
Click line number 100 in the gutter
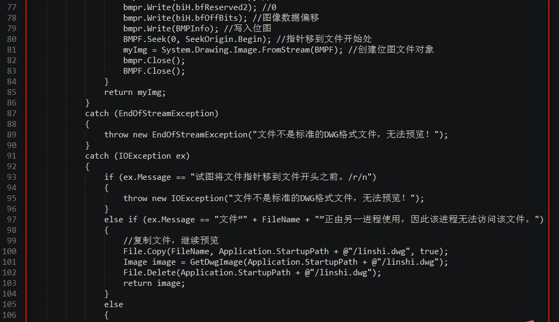tap(9, 251)
